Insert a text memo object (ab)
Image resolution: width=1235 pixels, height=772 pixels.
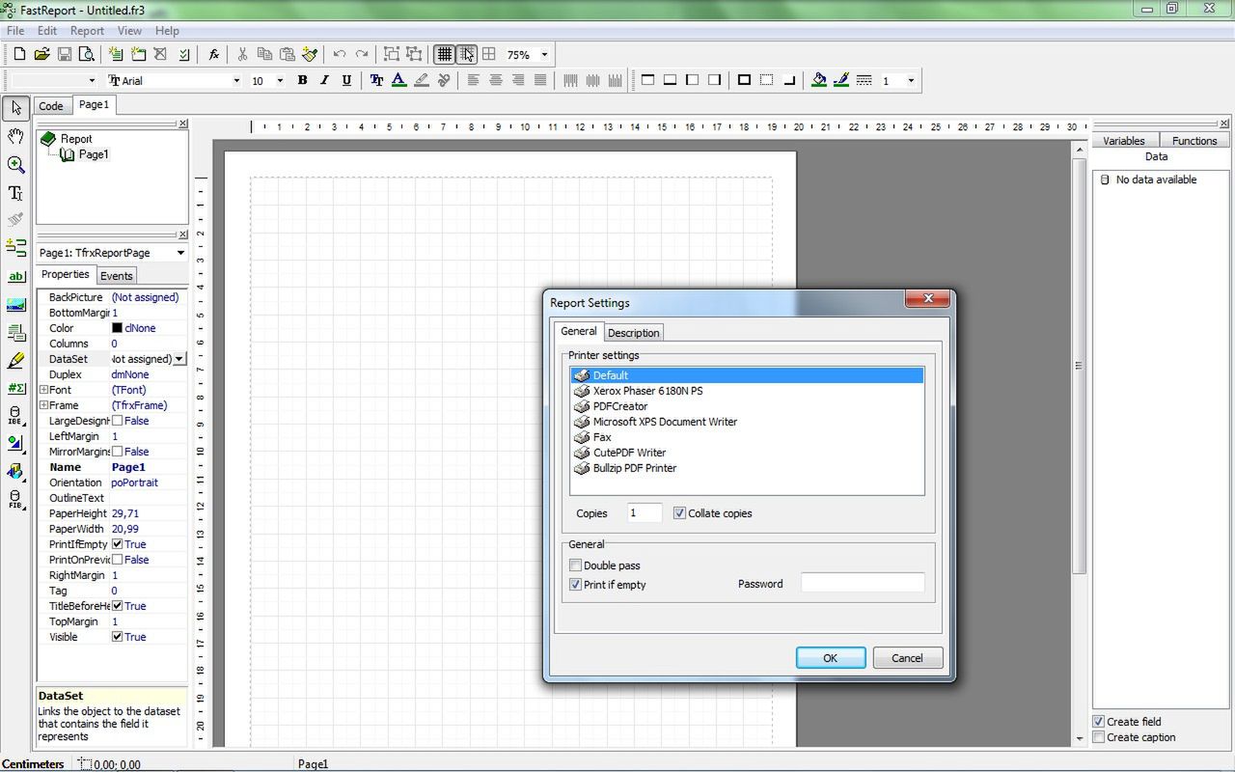tap(15, 276)
